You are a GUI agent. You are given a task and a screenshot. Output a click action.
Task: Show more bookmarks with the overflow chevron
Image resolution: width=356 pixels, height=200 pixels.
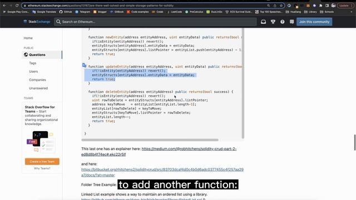[x=352, y=12]
